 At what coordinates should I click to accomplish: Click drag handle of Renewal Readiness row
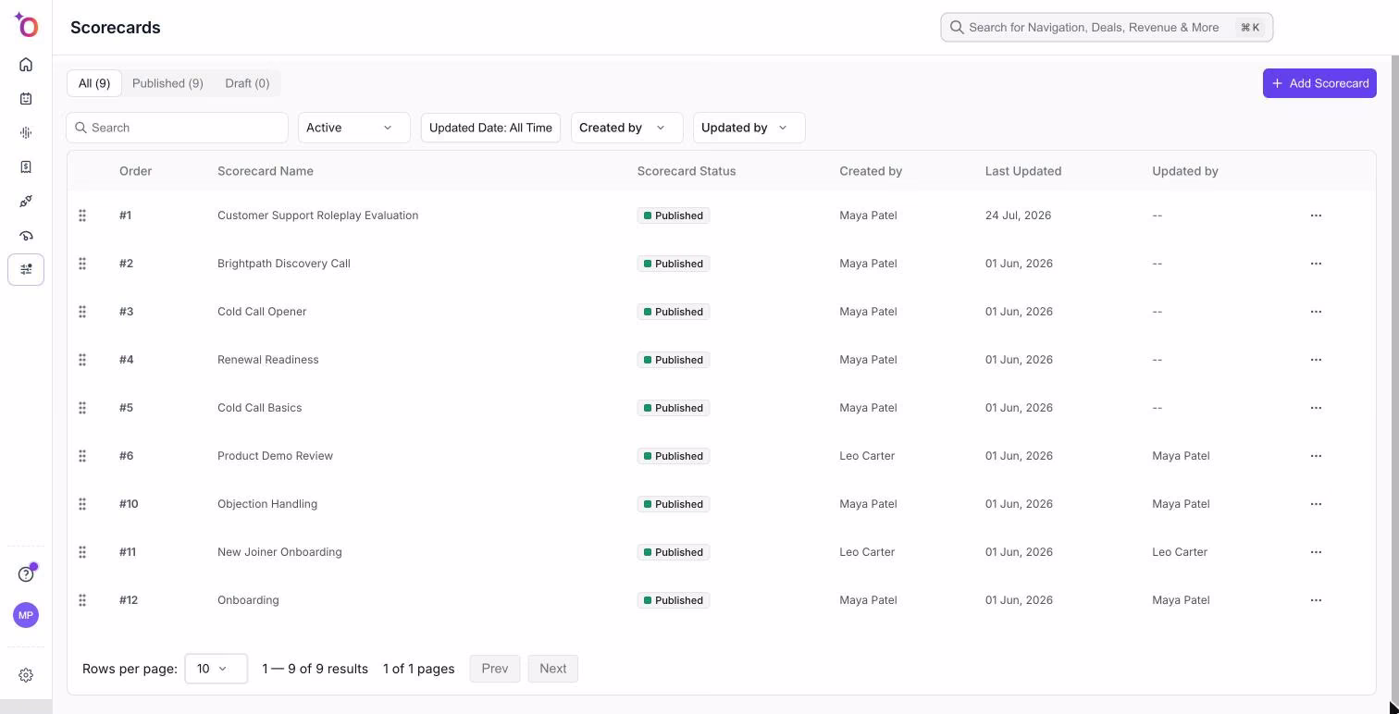pos(82,360)
